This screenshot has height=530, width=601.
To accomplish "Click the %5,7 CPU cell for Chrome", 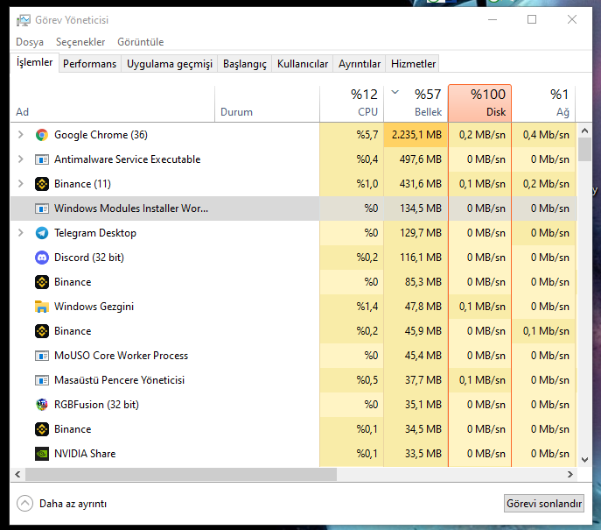I will click(x=352, y=135).
